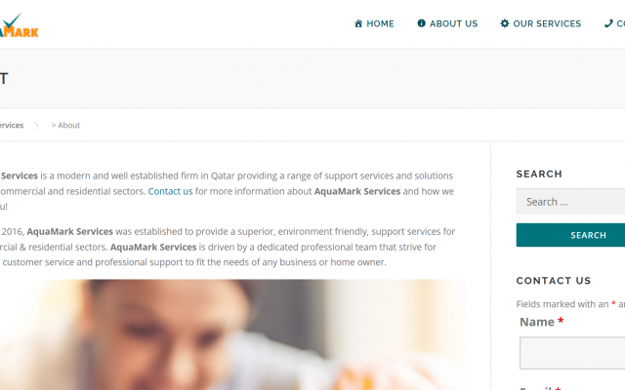Go to the Services breadcrumb link
625x390 pixels.
(x=12, y=126)
